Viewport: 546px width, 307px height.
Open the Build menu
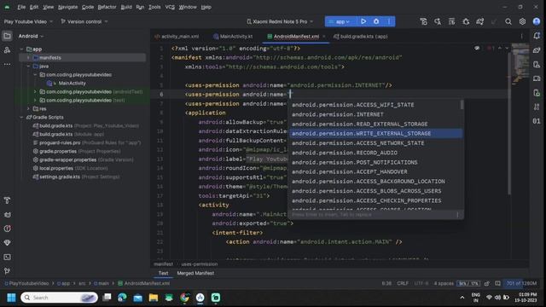(126, 7)
